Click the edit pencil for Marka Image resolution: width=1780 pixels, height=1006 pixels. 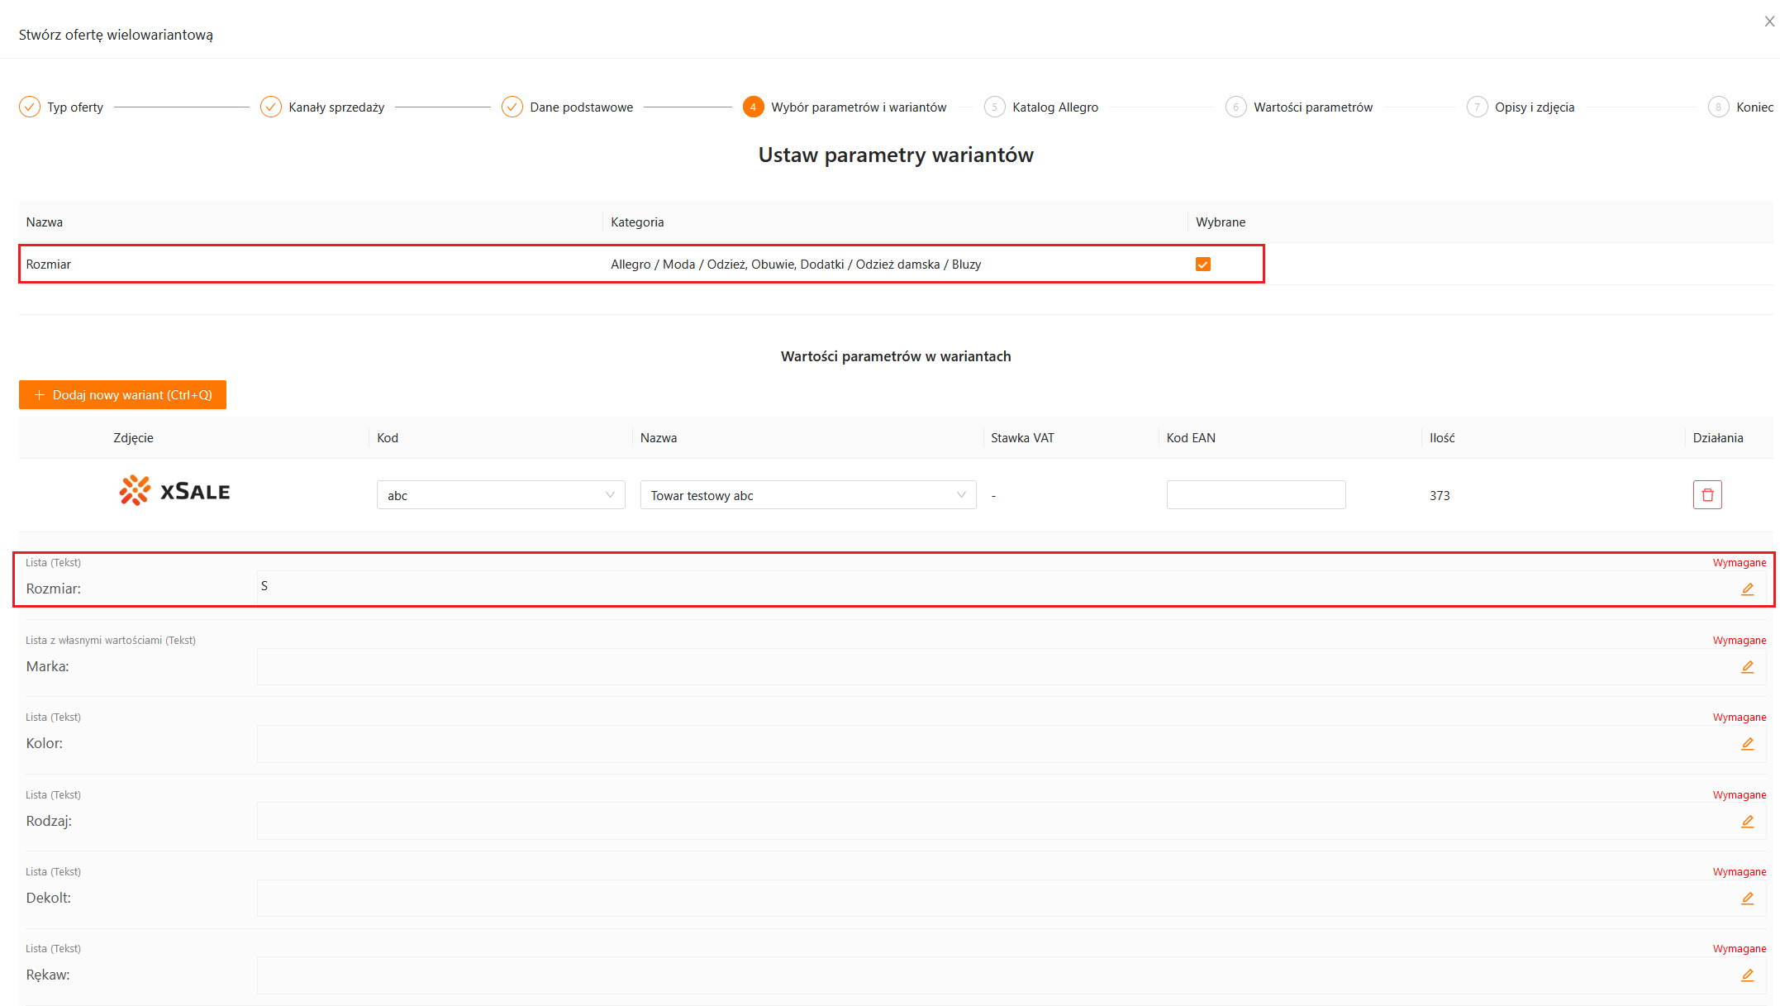coord(1747,667)
